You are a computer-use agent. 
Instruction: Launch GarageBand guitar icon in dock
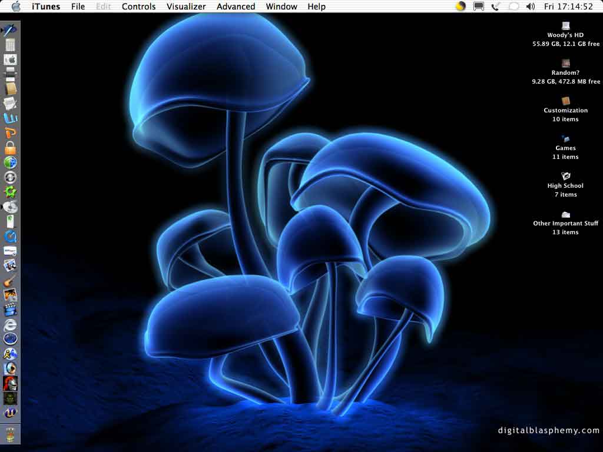10,281
